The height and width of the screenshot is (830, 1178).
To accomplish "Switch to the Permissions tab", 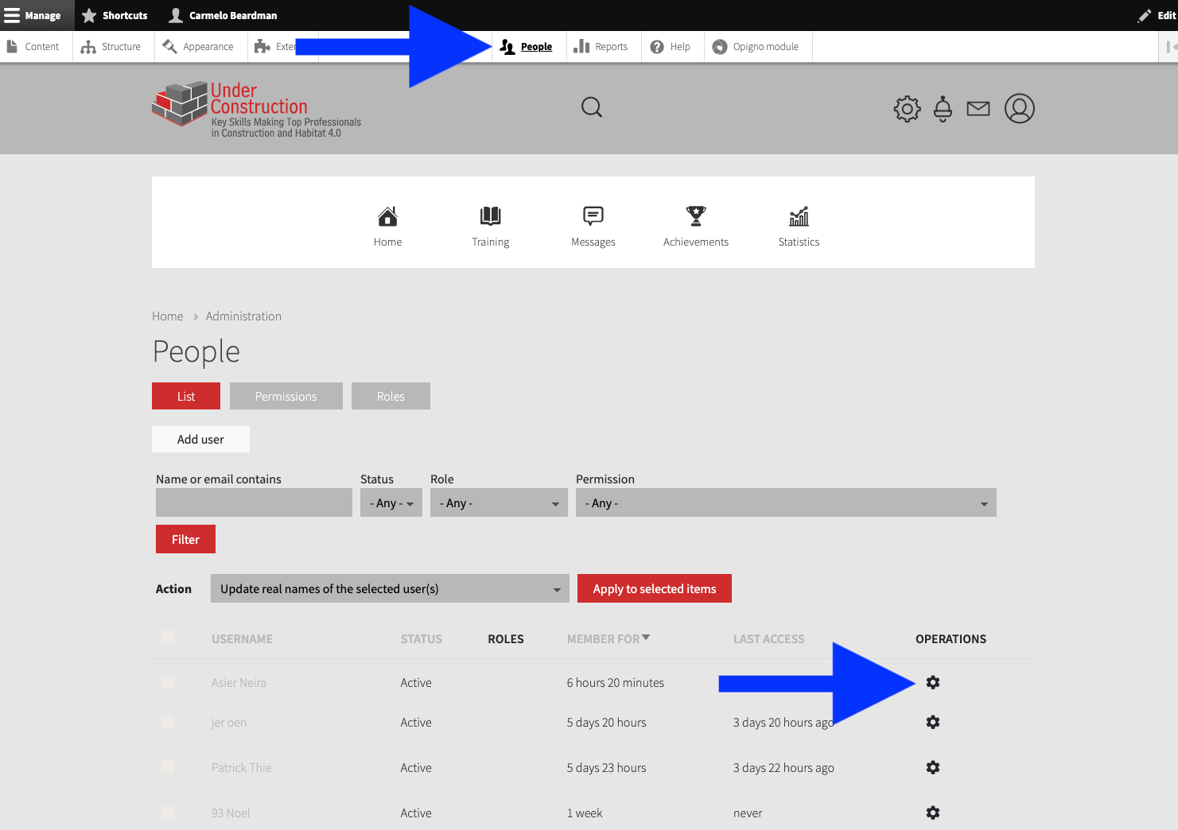I will (286, 396).
